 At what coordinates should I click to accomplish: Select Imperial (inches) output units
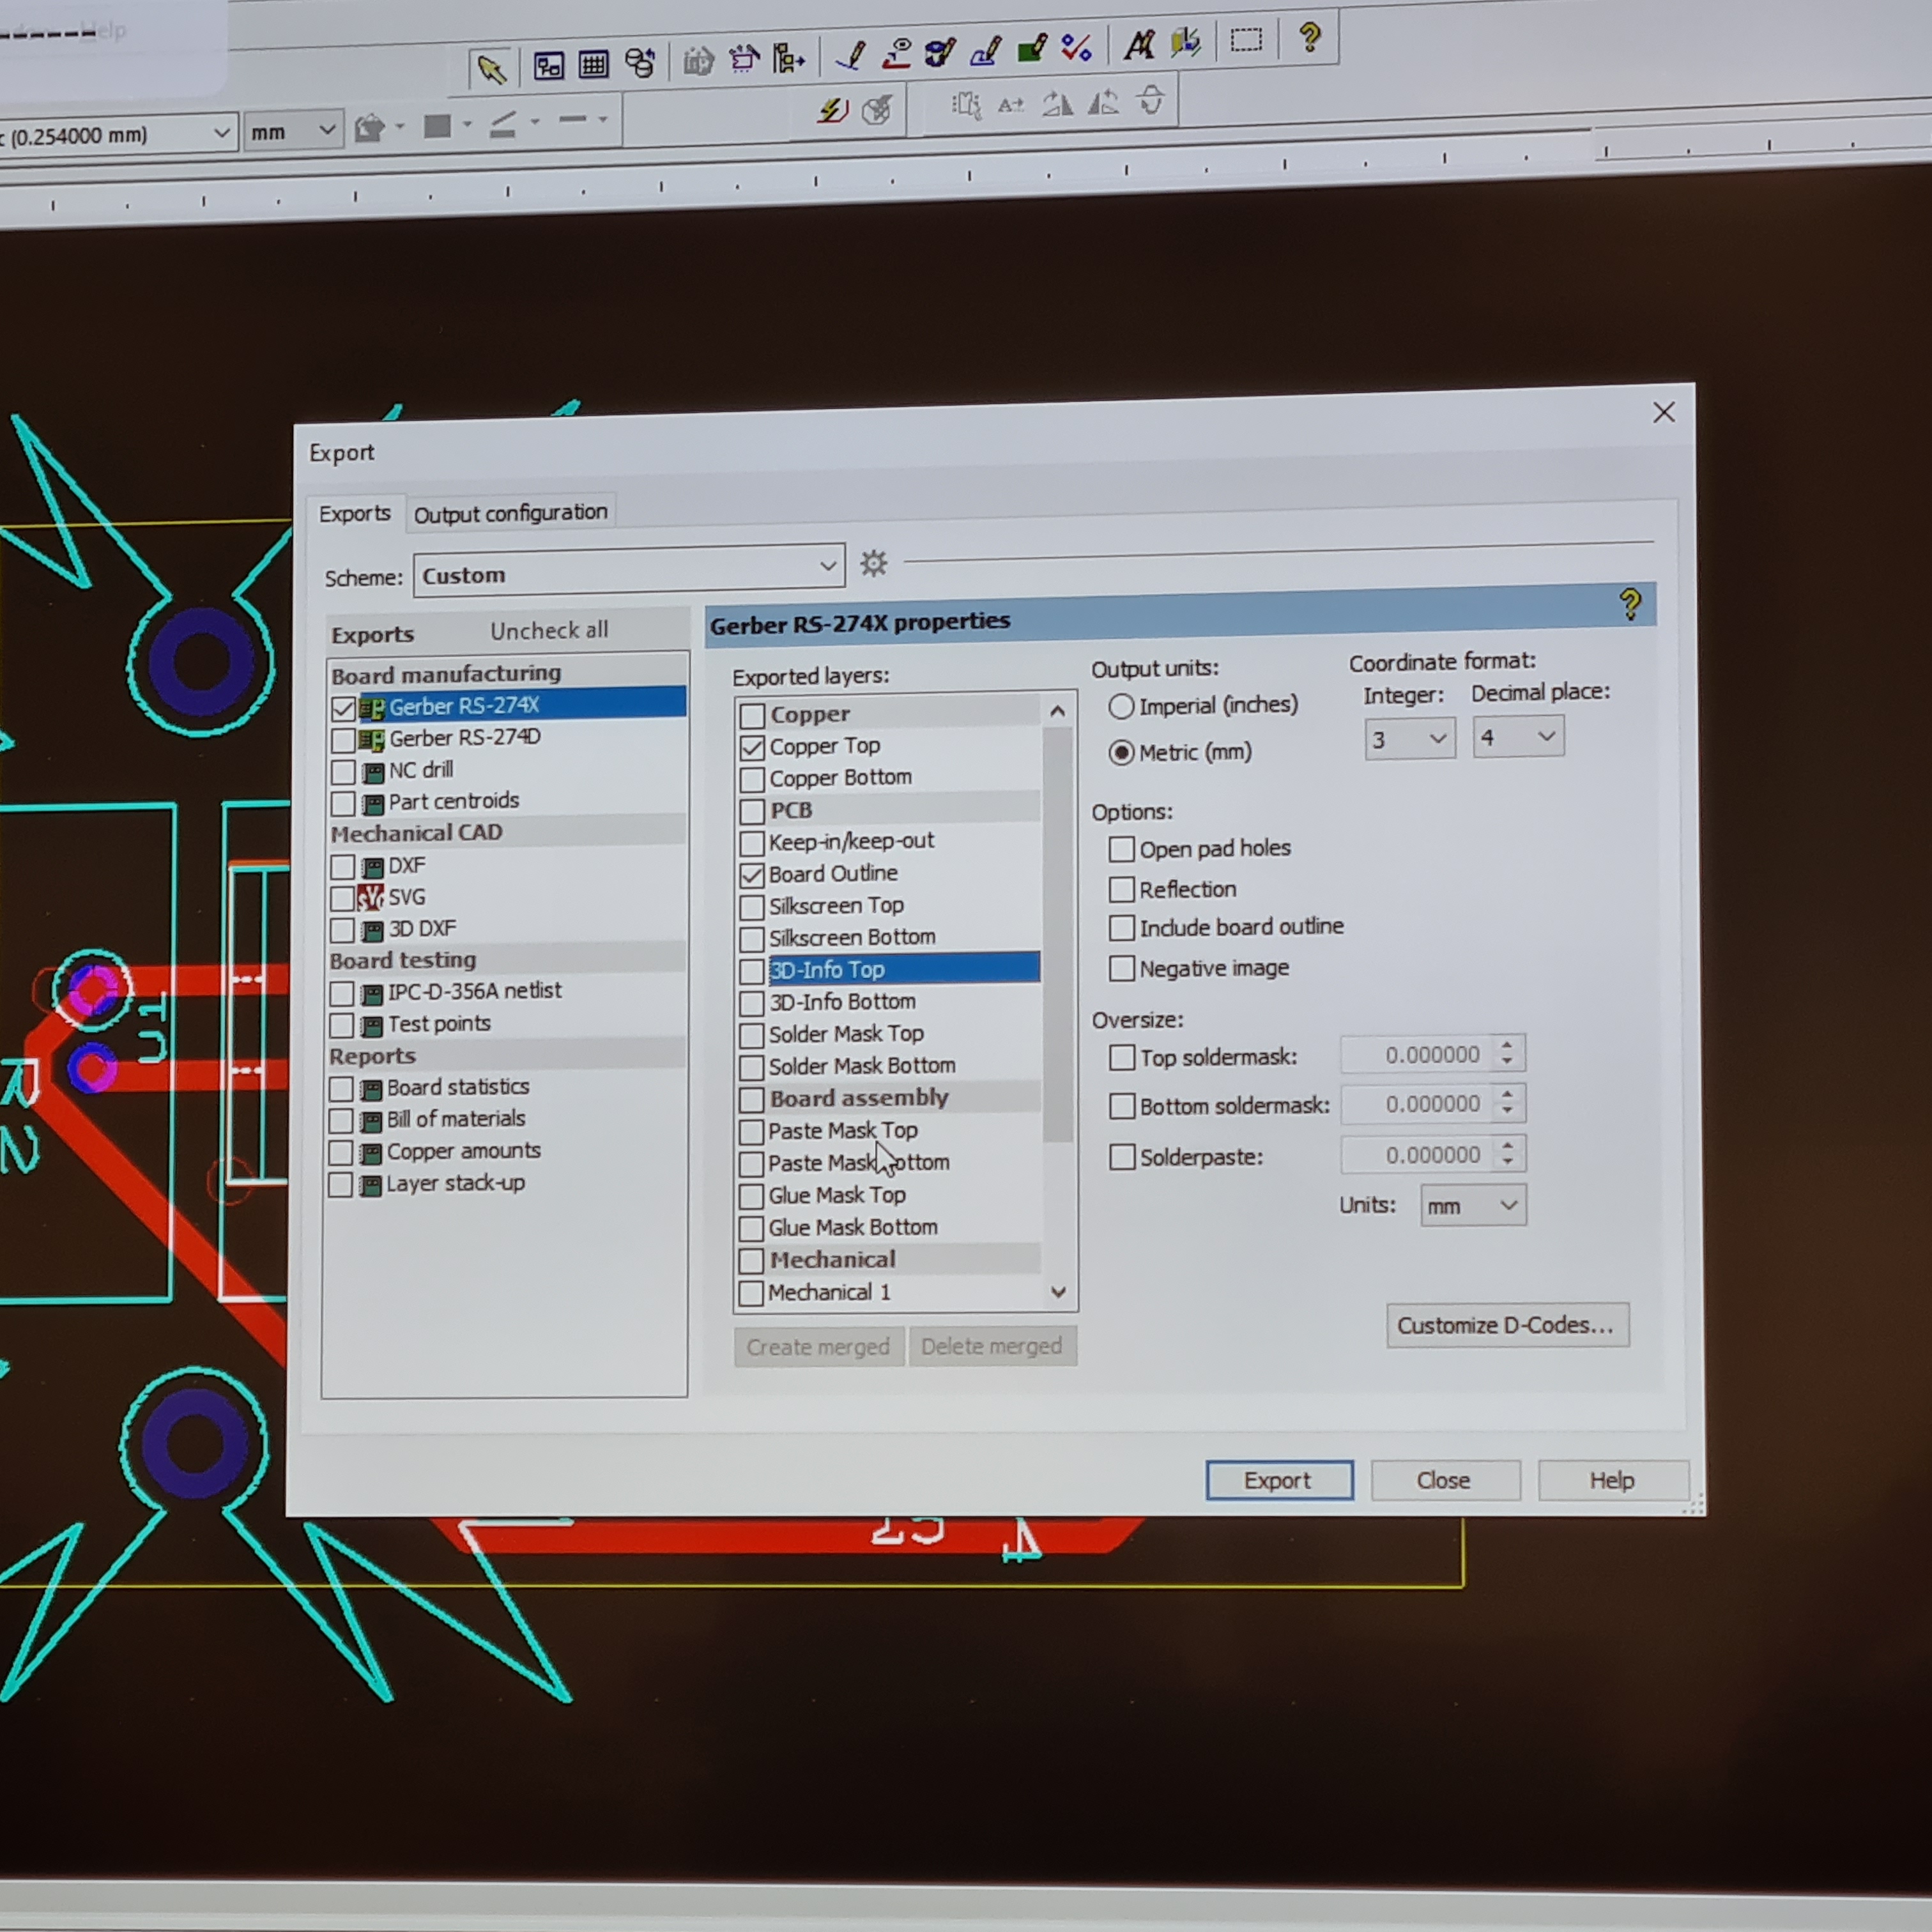[x=1121, y=707]
